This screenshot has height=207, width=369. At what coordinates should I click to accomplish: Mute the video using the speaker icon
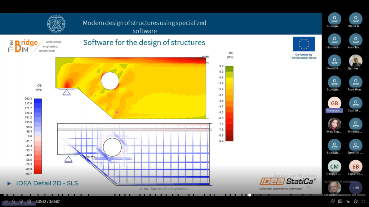pyautogui.click(x=29, y=202)
